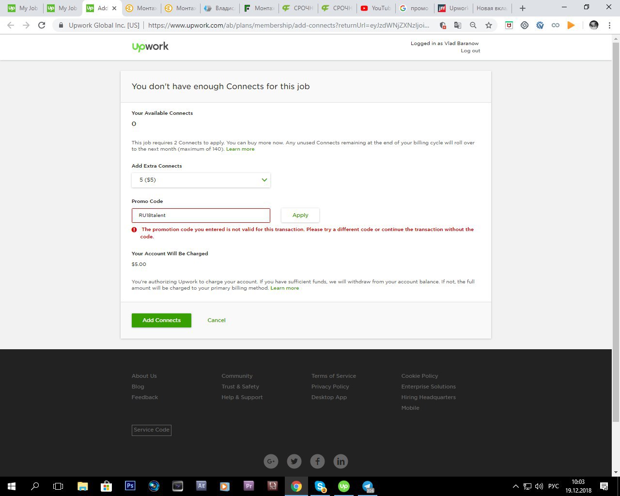Click the Upwork logo
The height and width of the screenshot is (496, 620).
pyautogui.click(x=150, y=46)
